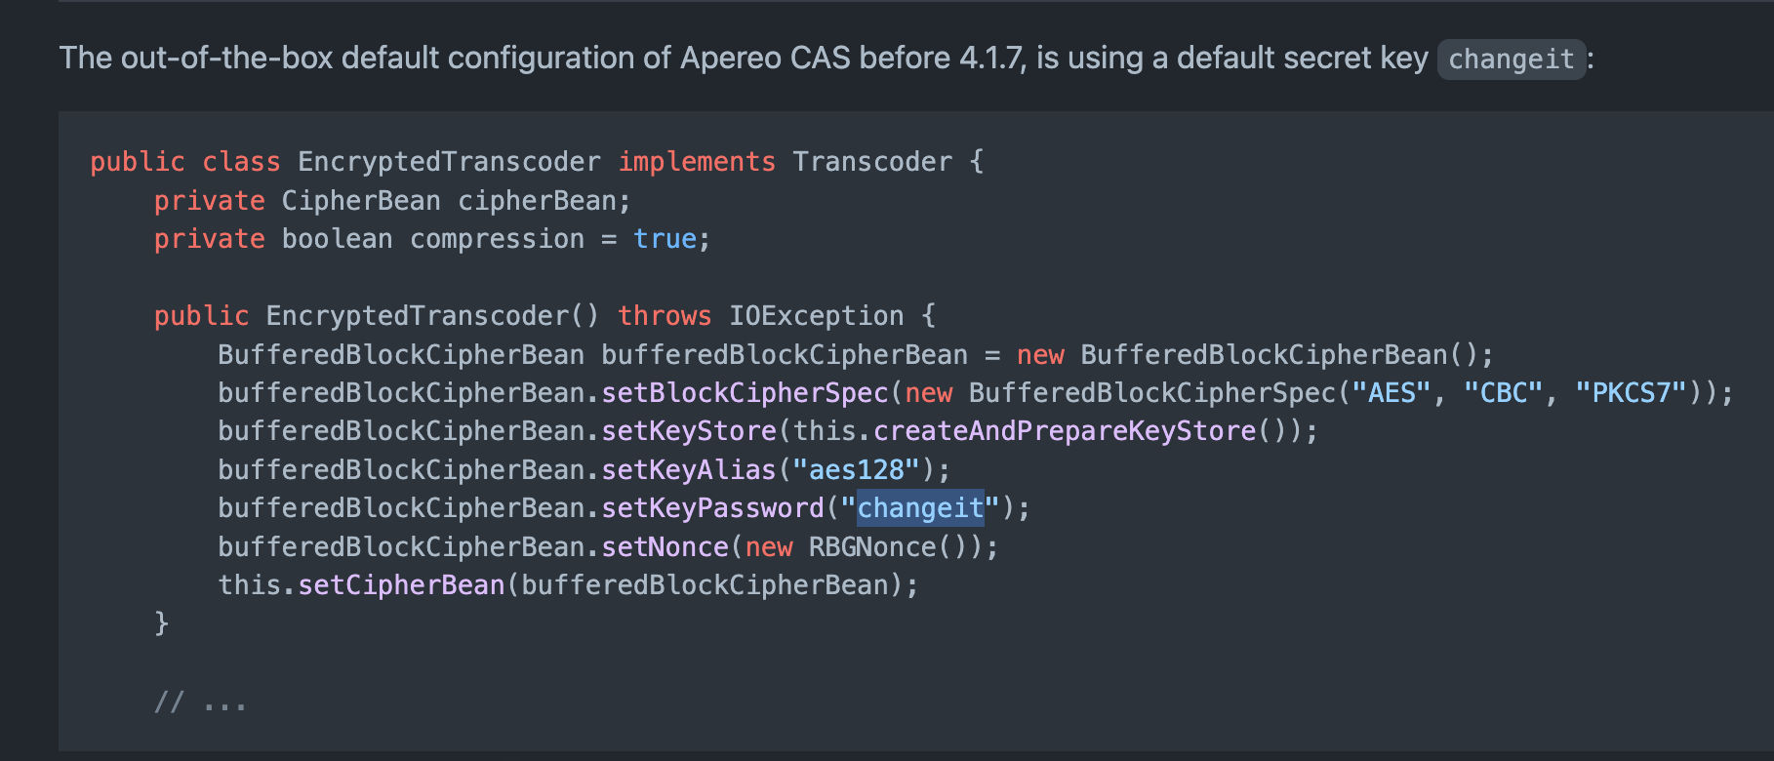Click the 'createAndPrepareKeyStore' method call
Image resolution: width=1774 pixels, height=761 pixels.
coord(1065,431)
